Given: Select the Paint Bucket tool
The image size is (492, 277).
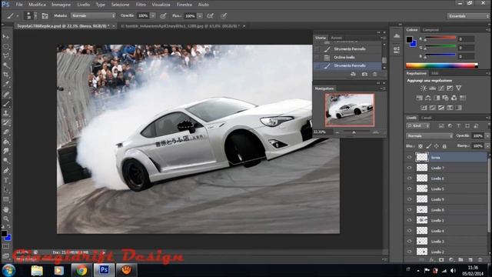Looking at the screenshot, I should (x=6, y=142).
